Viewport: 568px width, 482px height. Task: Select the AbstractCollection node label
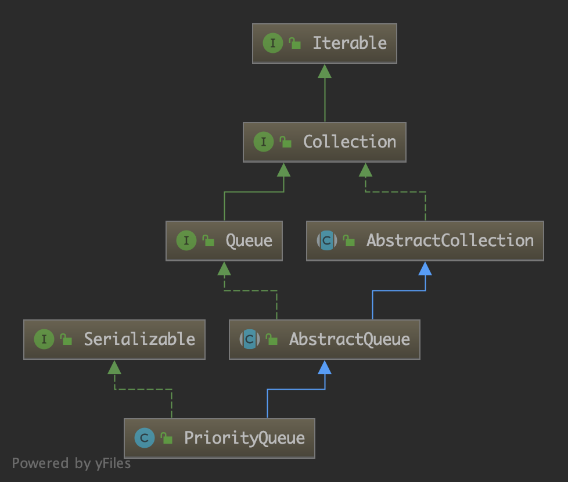[x=450, y=241]
